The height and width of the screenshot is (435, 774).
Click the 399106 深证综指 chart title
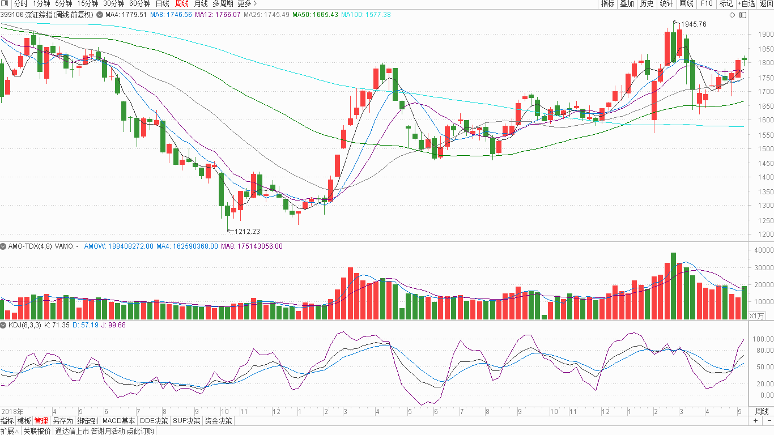click(47, 15)
